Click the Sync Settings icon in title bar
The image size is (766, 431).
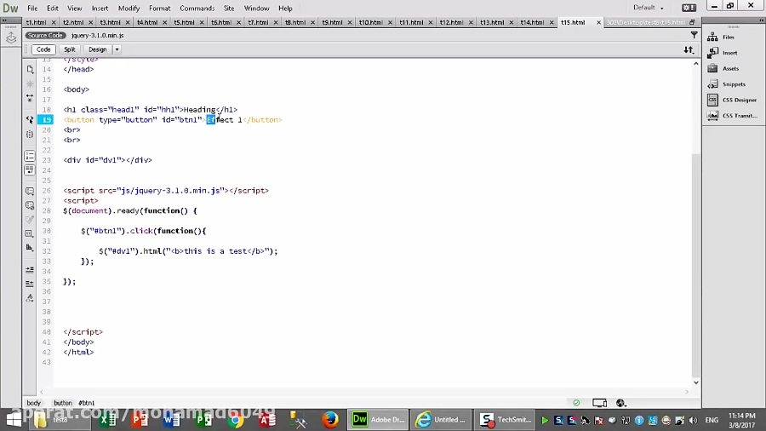(689, 8)
